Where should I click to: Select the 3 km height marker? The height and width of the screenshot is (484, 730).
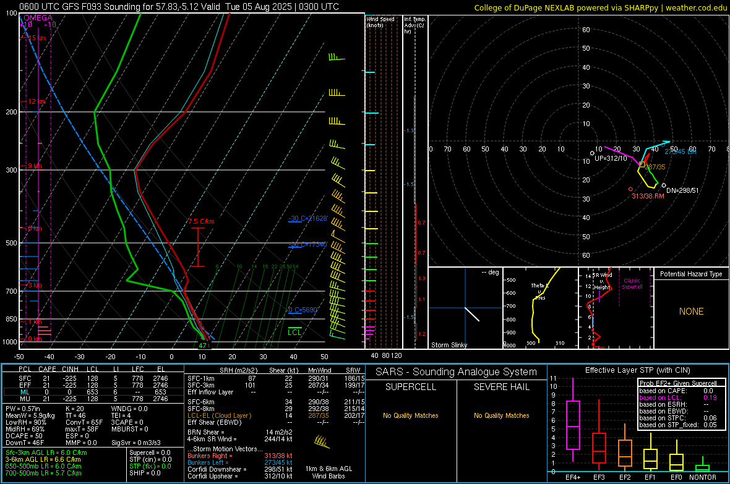tap(35, 285)
